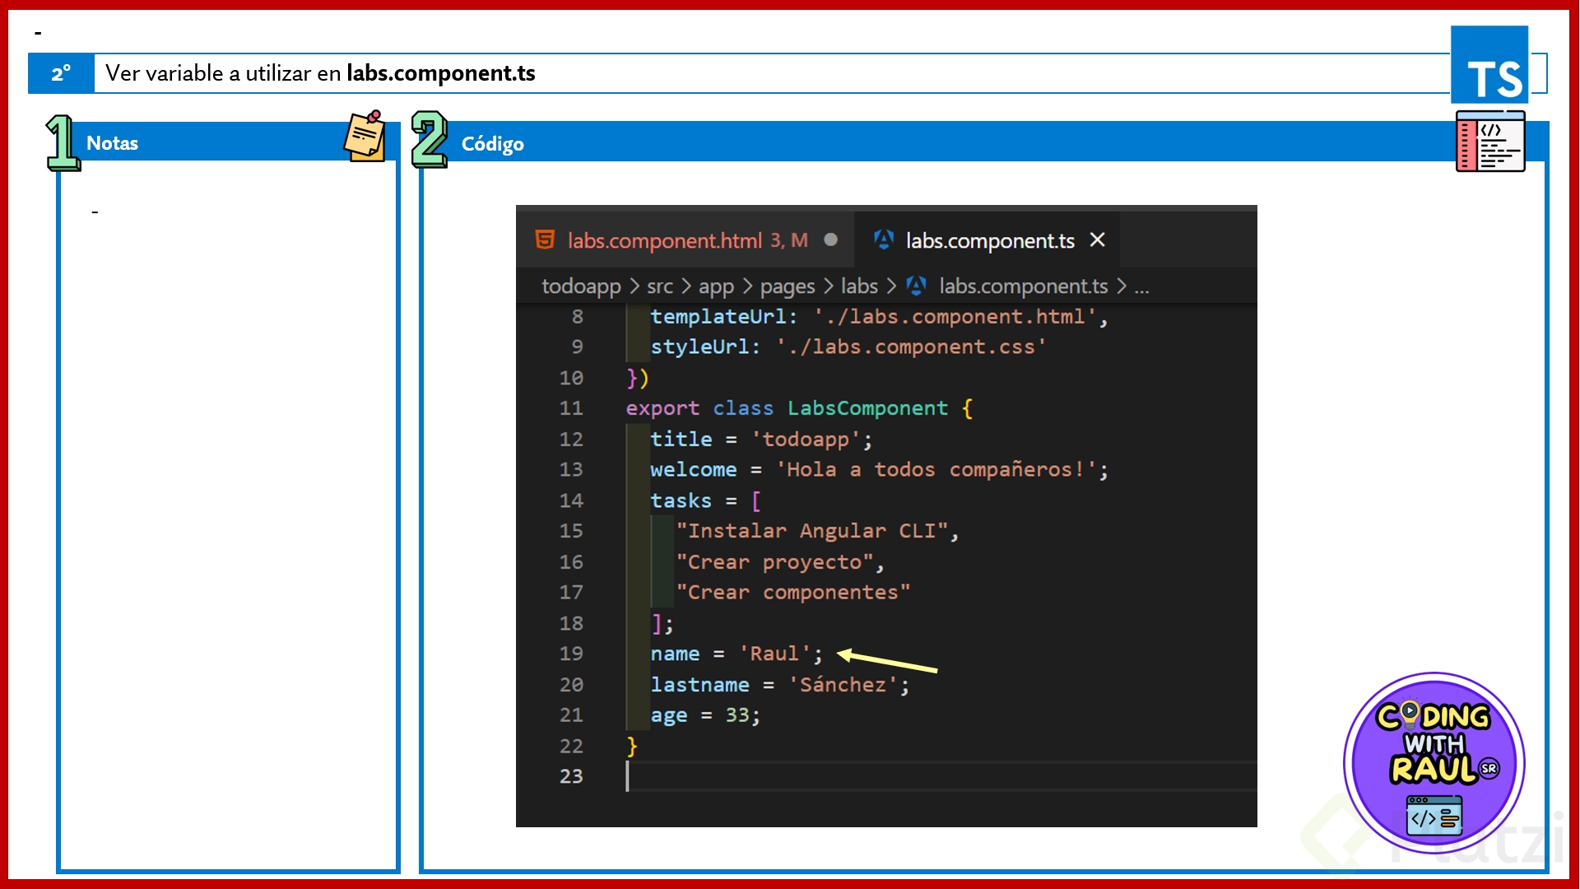Close the labs.component.ts tab
Viewport: 1580px width, 889px height.
point(1097,240)
